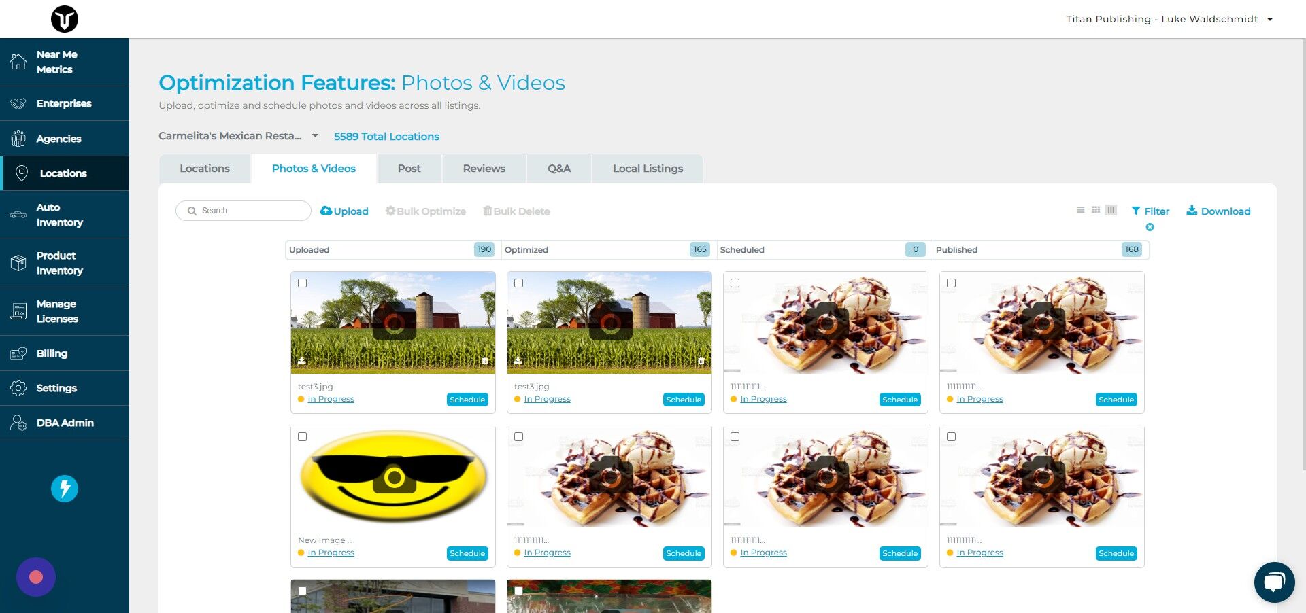Check test3.jpg box in Optimized column
1306x613 pixels.
[x=519, y=283]
